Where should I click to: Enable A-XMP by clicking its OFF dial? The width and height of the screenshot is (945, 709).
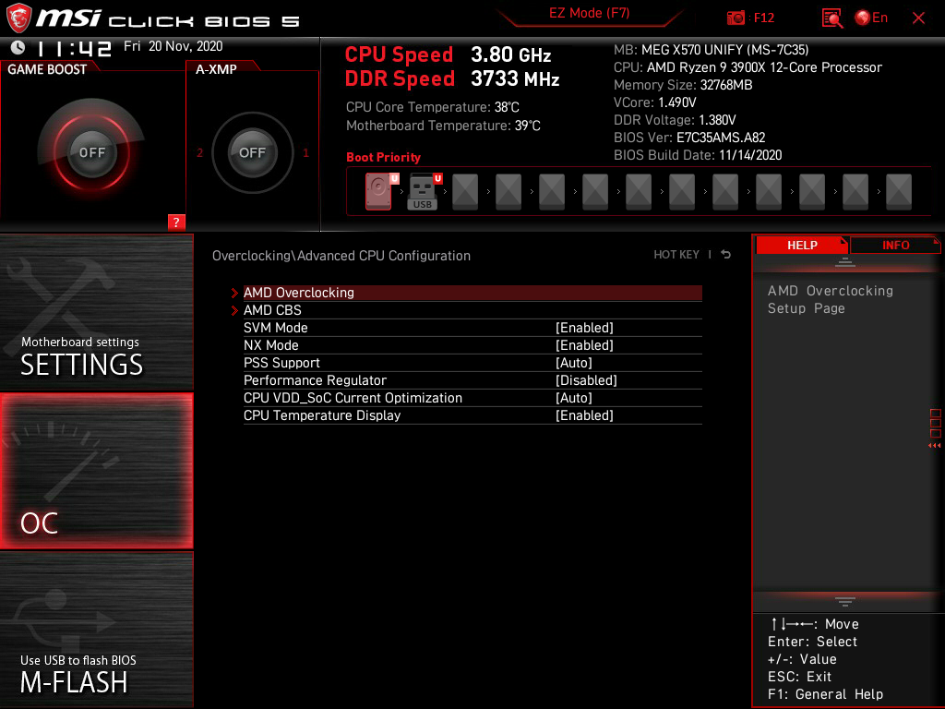pyautogui.click(x=252, y=153)
